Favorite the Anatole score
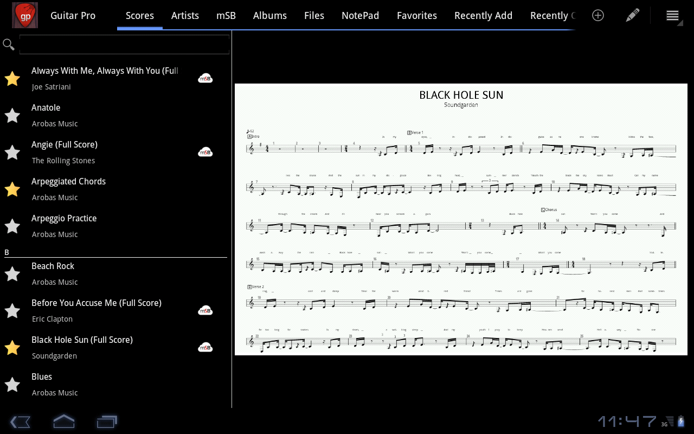The width and height of the screenshot is (694, 434). click(12, 116)
